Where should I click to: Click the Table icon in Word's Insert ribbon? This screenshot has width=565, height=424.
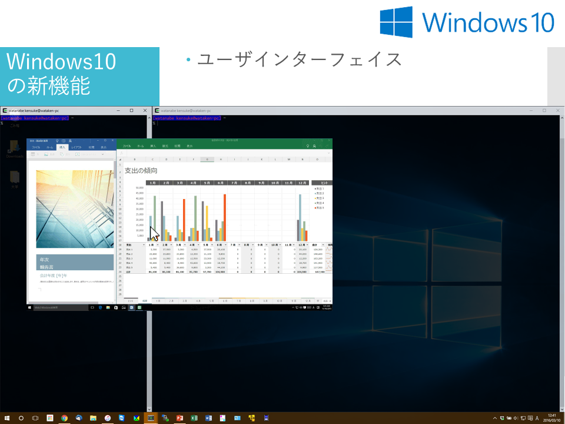(x=33, y=154)
